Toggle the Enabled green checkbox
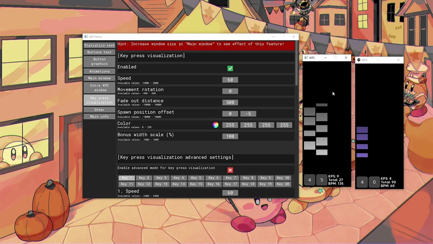 (230, 68)
